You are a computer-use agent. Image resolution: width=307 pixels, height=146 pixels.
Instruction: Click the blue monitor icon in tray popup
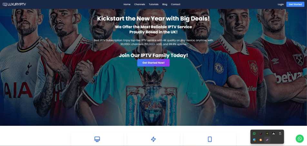[254, 140]
